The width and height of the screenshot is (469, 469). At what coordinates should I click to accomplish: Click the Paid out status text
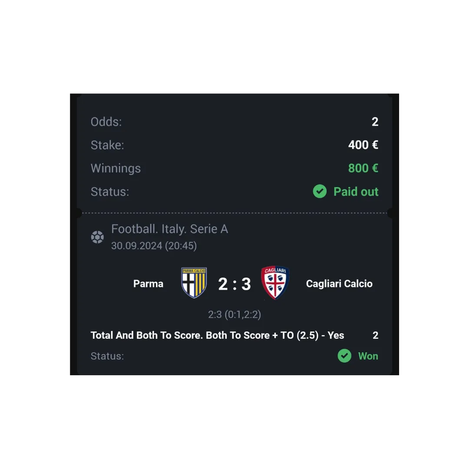[x=356, y=192]
